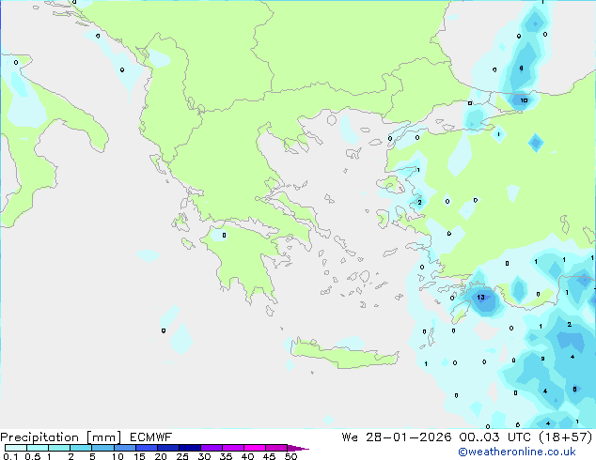Image resolution: width=596 pixels, height=460 pixels.
Task: Click the 40–45 mm magenta legend swatch
Action: (255, 448)
